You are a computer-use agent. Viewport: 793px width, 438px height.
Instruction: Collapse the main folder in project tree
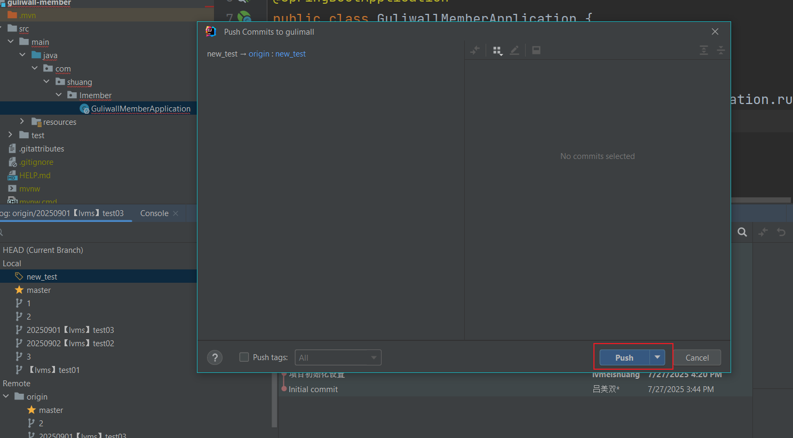pos(11,42)
